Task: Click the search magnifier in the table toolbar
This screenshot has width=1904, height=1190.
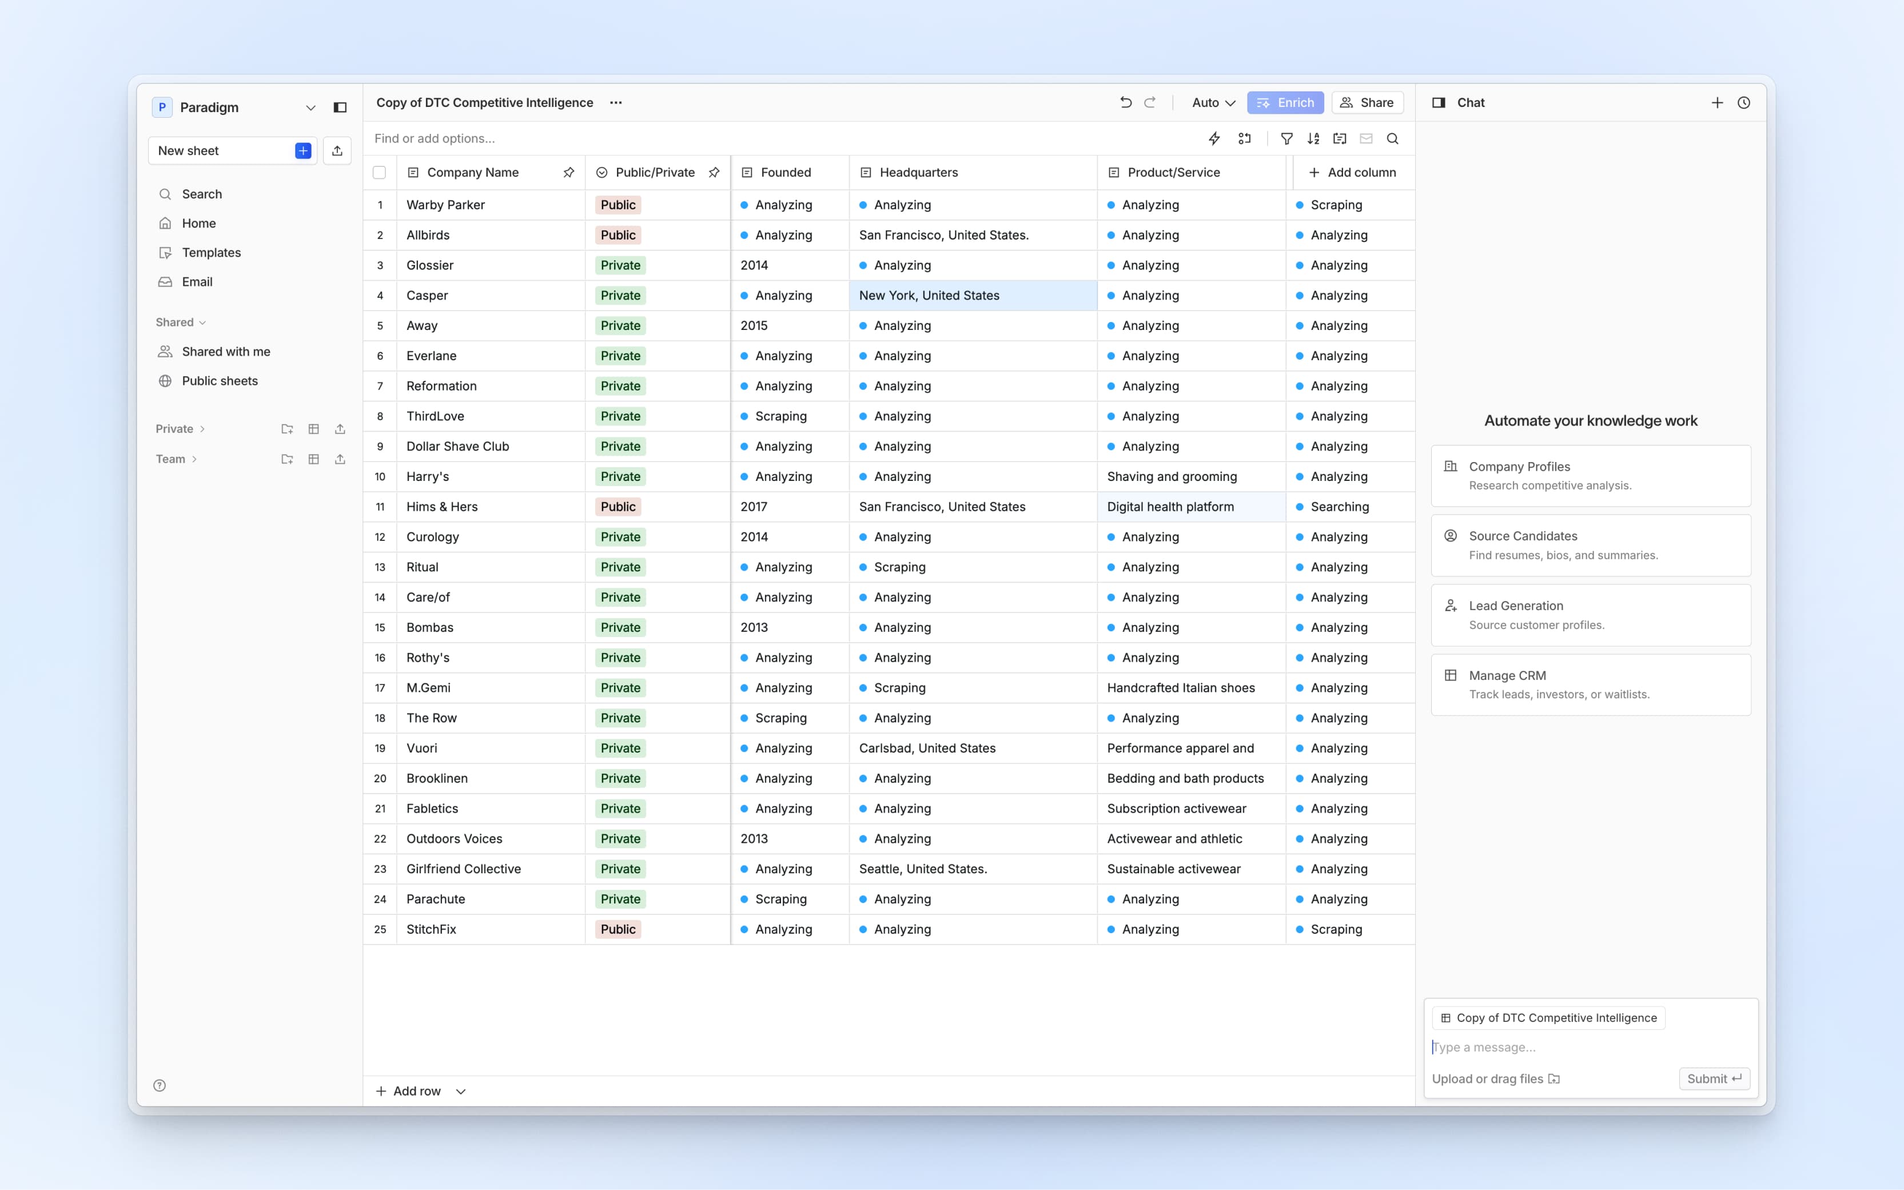Action: tap(1392, 138)
